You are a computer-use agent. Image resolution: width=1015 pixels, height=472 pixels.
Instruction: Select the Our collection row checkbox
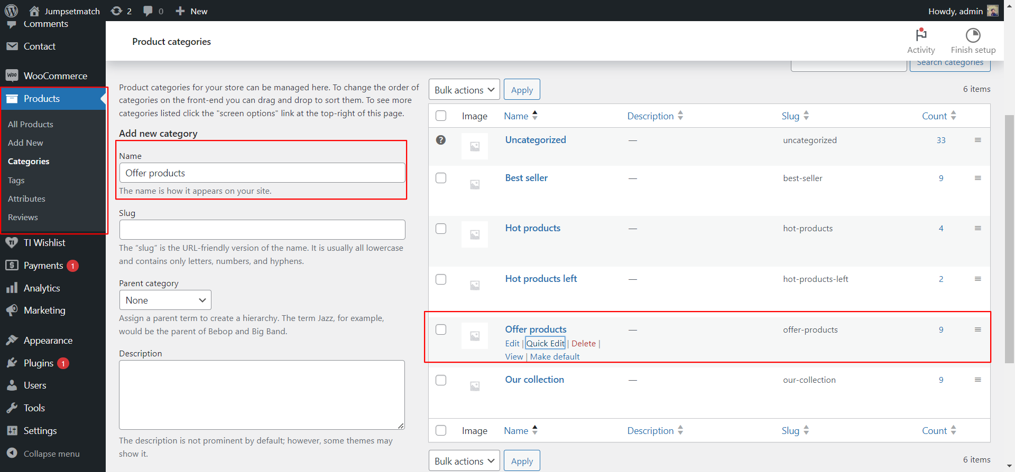[x=441, y=380]
